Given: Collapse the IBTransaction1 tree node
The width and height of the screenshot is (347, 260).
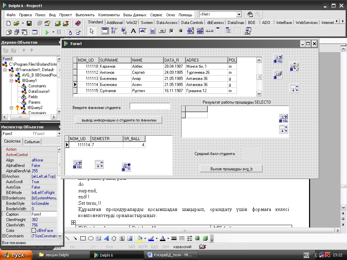Looking at the screenshot, I should click(x=5, y=70).
